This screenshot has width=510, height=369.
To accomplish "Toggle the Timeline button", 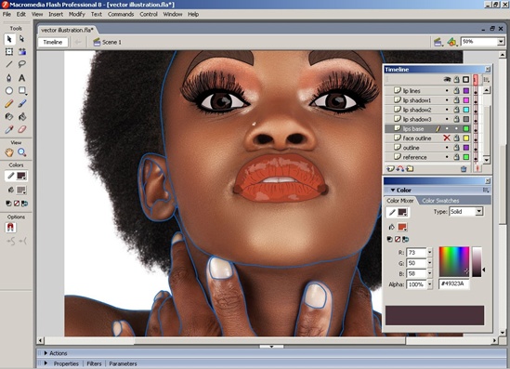I will 53,42.
